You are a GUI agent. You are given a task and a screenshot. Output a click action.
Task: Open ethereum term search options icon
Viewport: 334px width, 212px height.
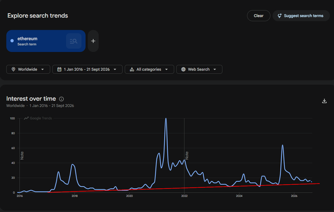pos(74,41)
